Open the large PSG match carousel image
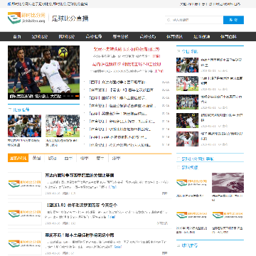 click(x=43, y=73)
